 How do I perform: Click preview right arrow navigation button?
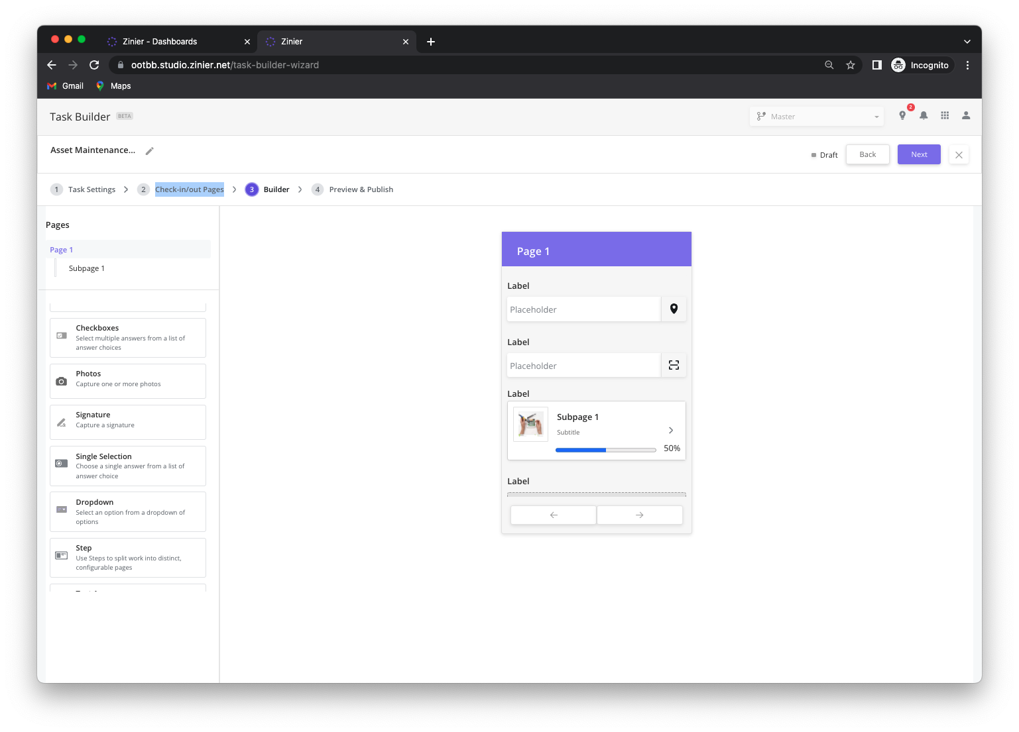coord(640,515)
